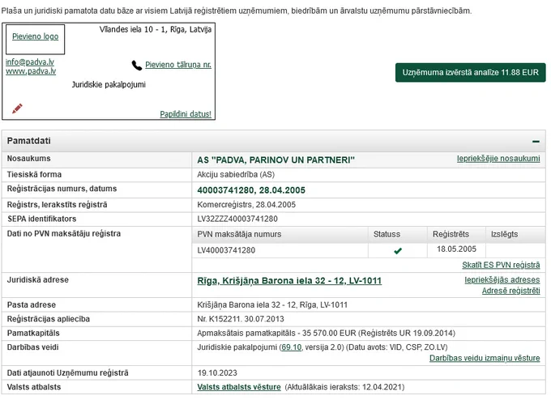Viewport: 551px width, 400px height.
Task: Open Valsts atbalsts vēsture link
Action: (x=239, y=387)
